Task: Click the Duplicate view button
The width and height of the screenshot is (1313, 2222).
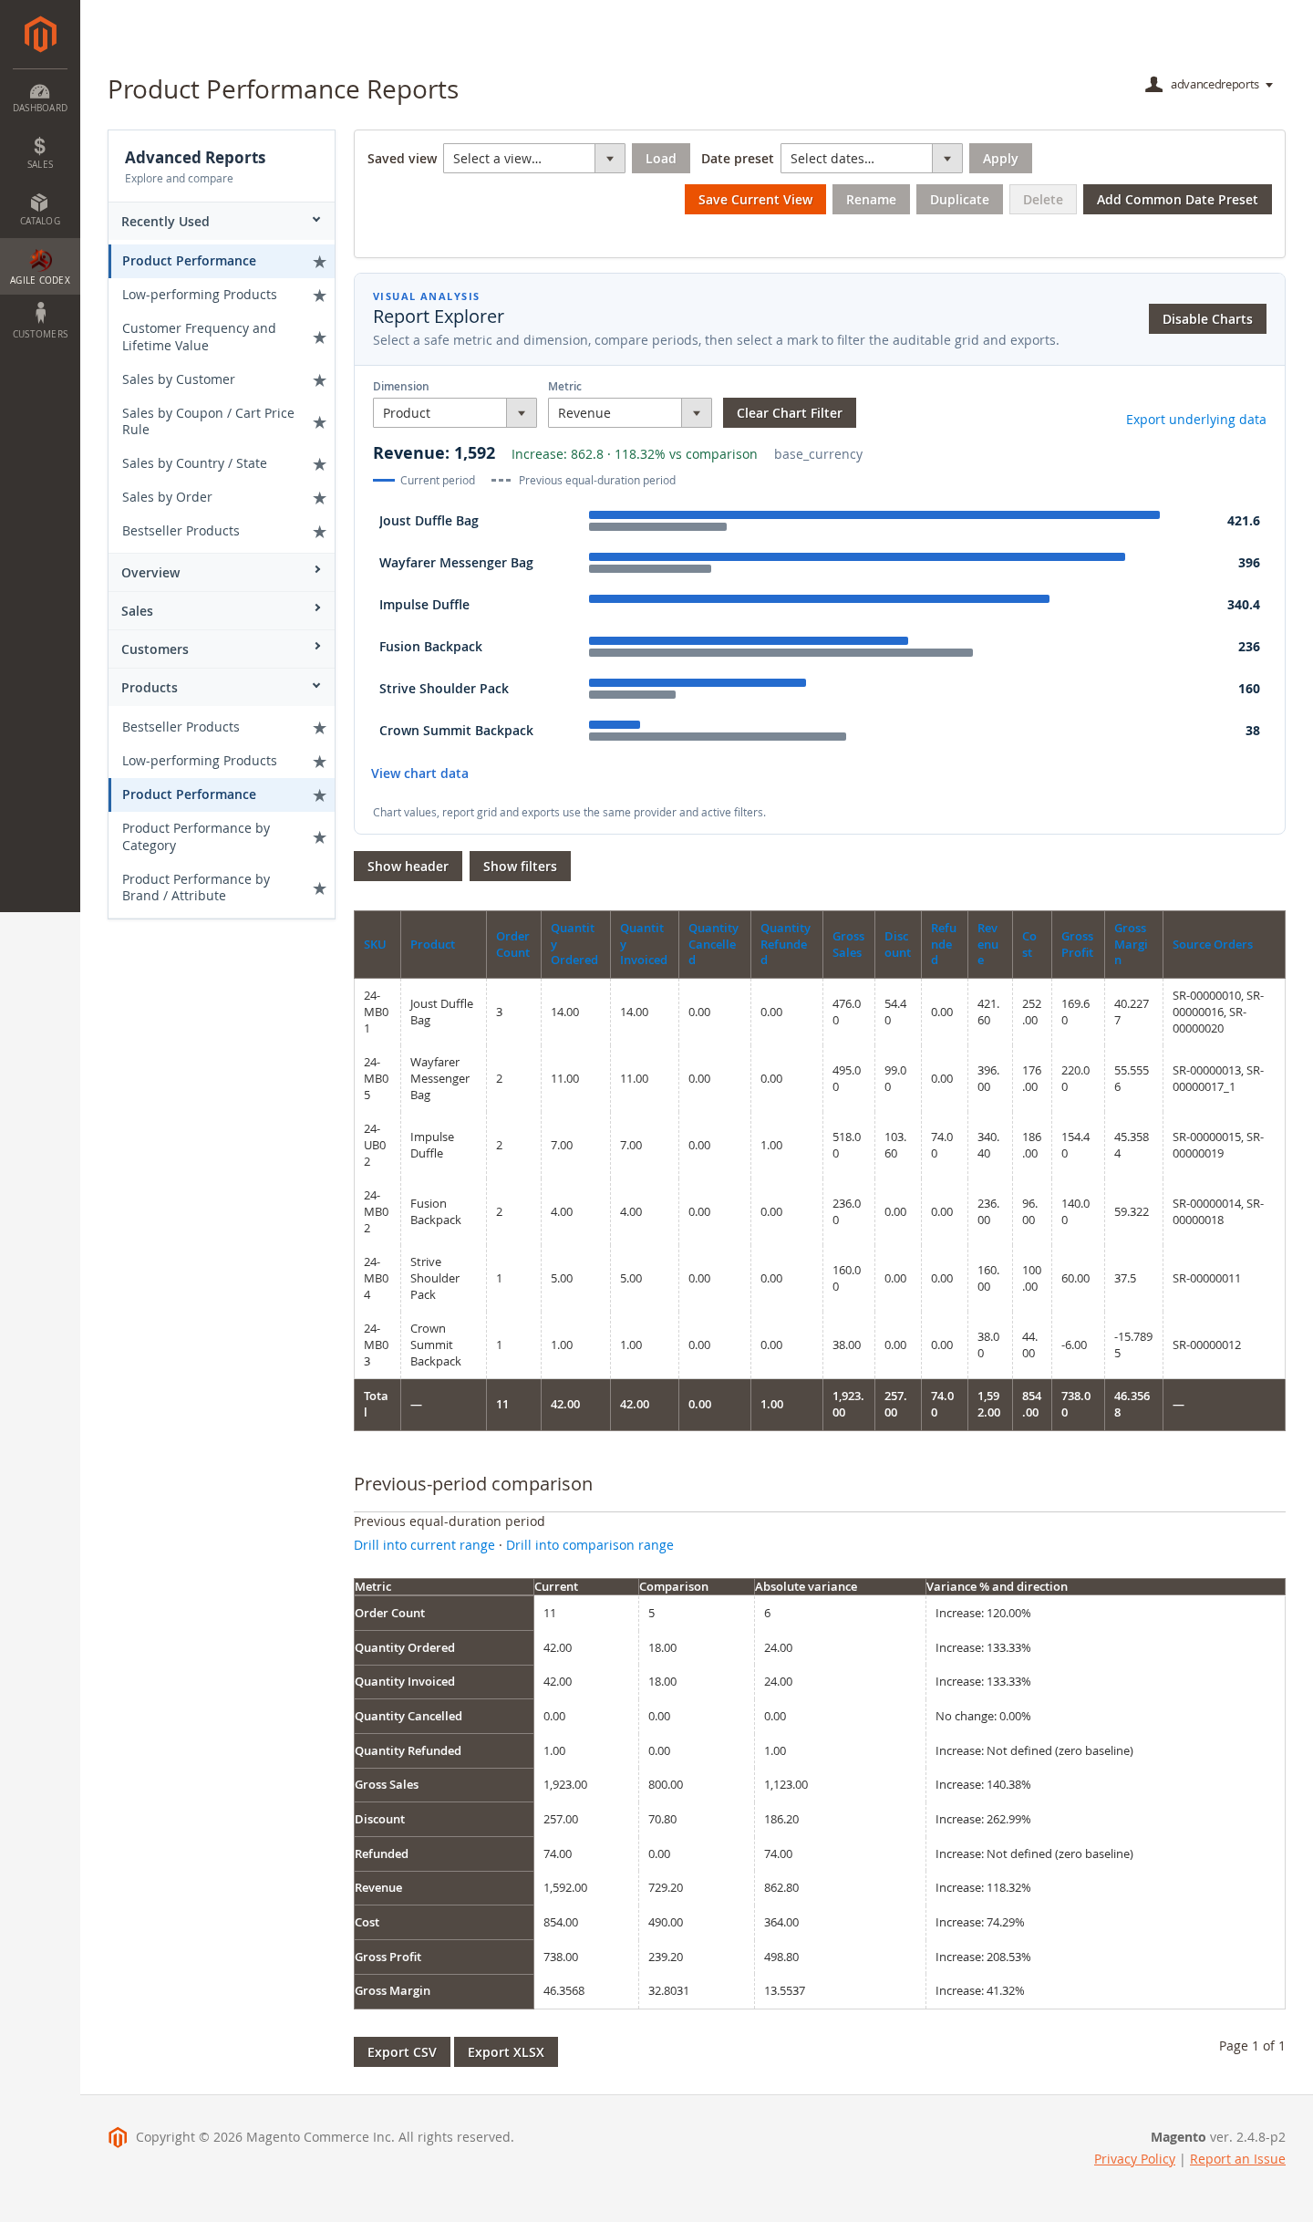Action: click(x=959, y=200)
